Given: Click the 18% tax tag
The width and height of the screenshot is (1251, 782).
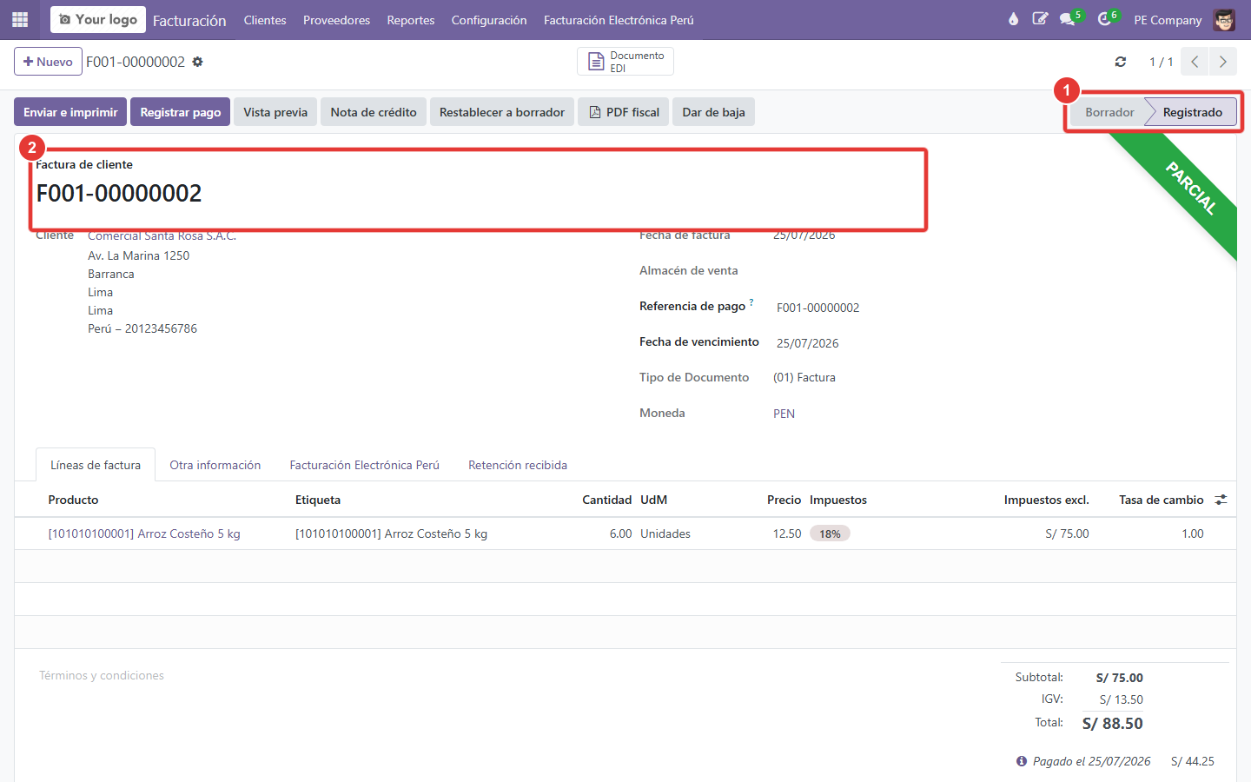Looking at the screenshot, I should click(830, 533).
